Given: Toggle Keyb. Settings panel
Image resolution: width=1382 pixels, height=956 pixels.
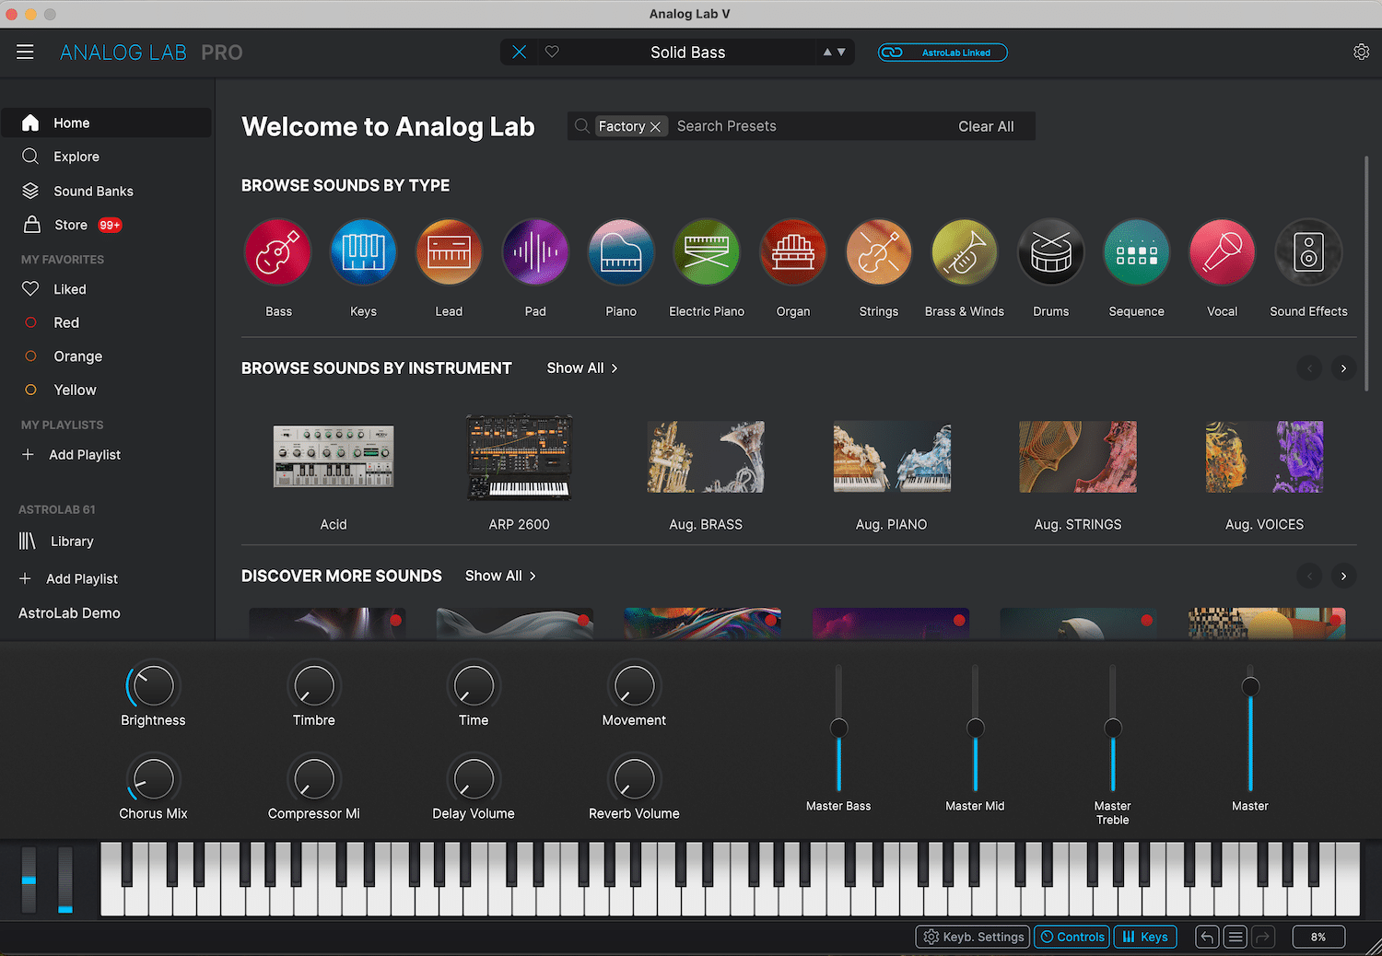Looking at the screenshot, I should tap(973, 937).
